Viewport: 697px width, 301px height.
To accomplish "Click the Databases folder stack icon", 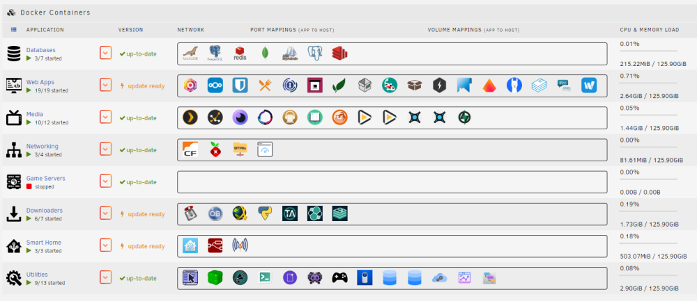I will 14,54.
